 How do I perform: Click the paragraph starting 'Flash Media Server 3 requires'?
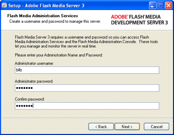86,42
